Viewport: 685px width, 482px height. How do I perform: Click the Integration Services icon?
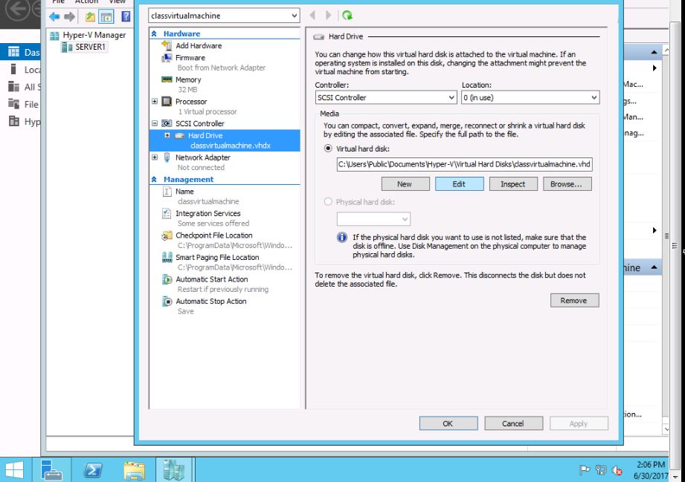pyautogui.click(x=167, y=213)
